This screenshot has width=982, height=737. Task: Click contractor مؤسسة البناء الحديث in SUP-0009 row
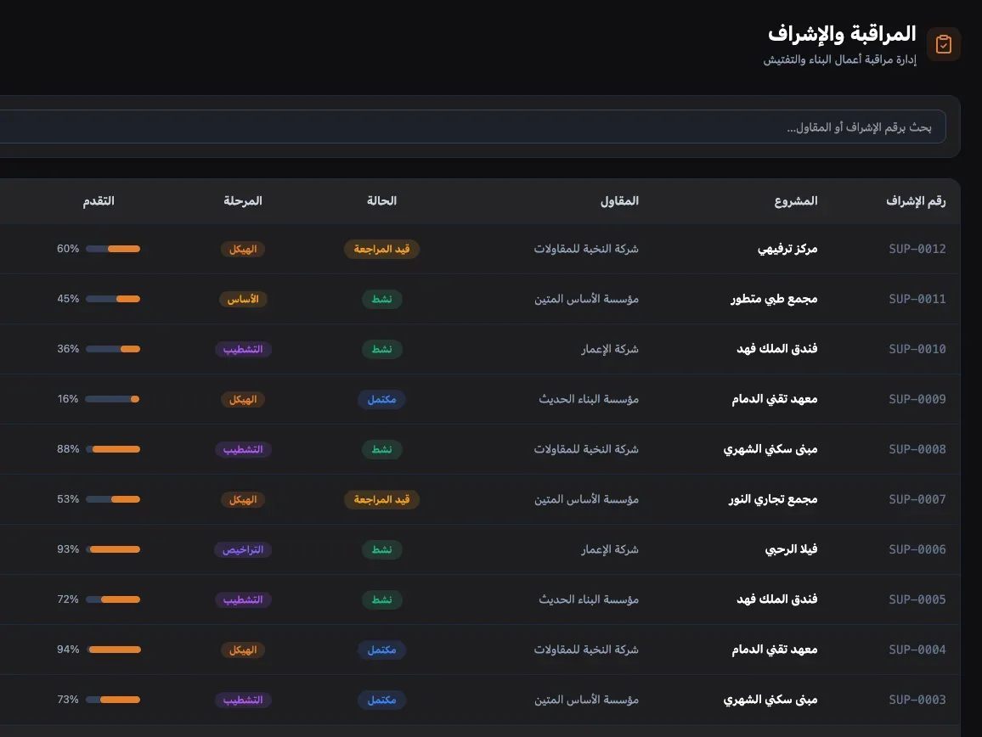pyautogui.click(x=588, y=400)
